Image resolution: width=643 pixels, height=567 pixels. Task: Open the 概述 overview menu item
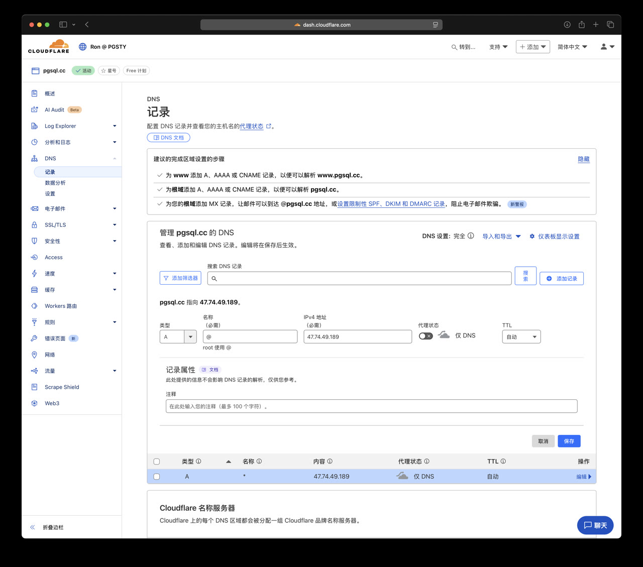pyautogui.click(x=50, y=93)
